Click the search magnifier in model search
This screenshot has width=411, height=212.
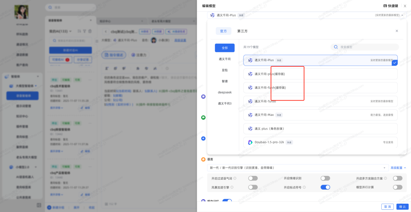(336, 47)
